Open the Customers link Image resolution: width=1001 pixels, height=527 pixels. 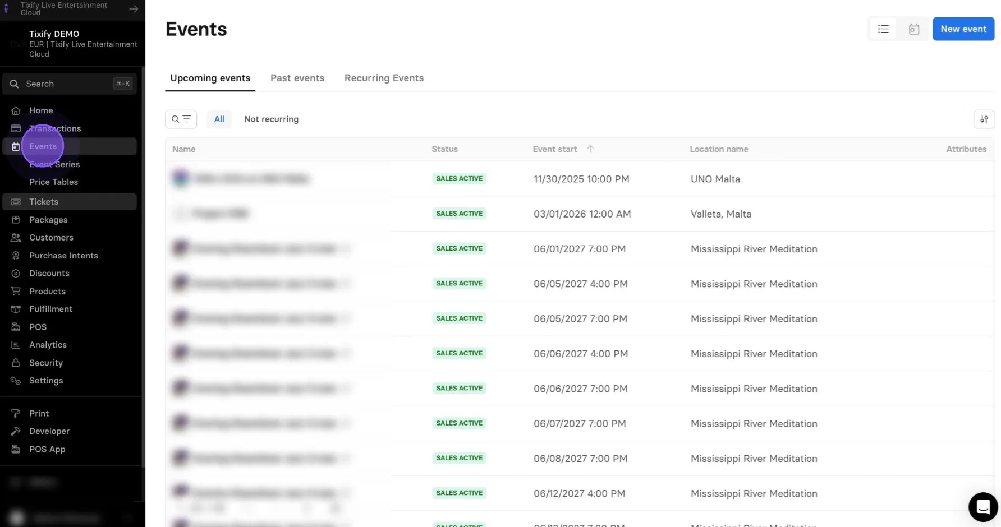point(51,238)
